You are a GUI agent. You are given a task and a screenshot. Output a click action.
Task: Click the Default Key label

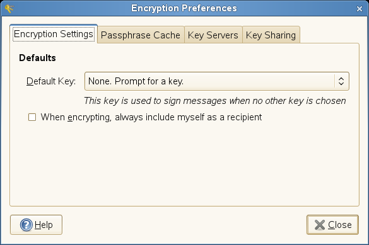pos(51,81)
